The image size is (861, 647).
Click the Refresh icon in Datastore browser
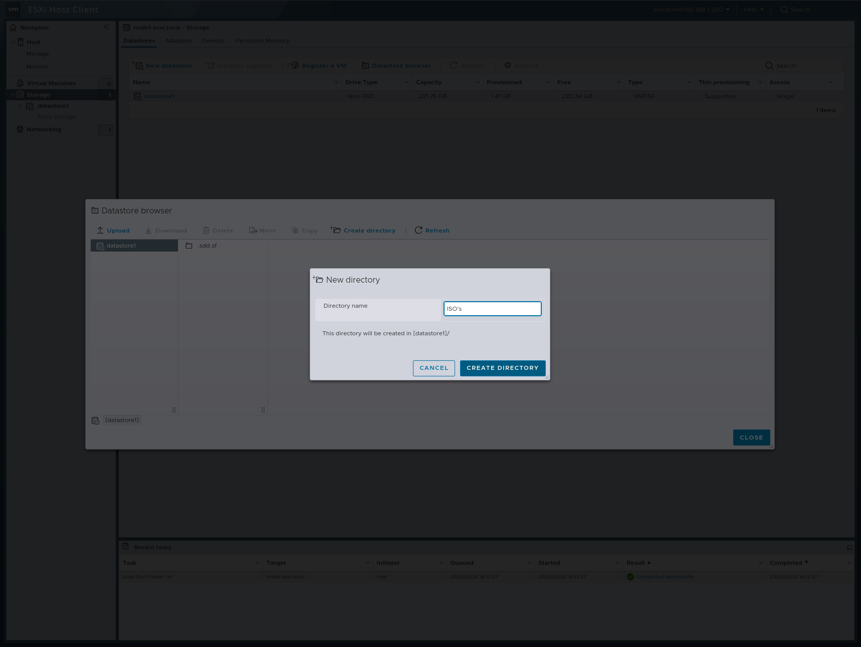click(419, 230)
